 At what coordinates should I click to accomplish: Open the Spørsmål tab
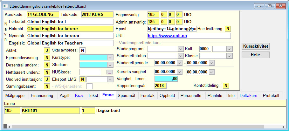click(127, 96)
